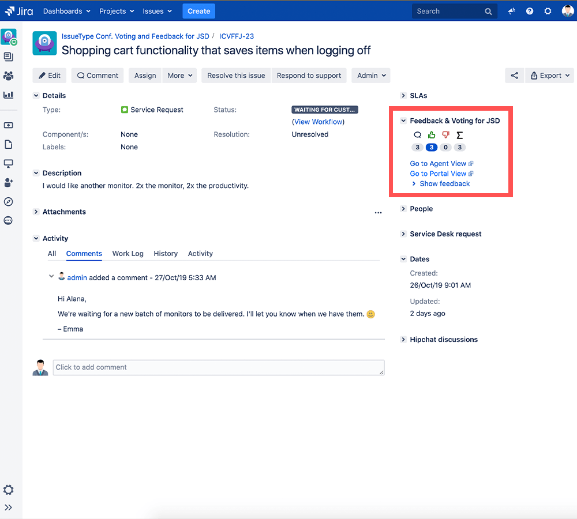Click the monitor icon in sidebar
577x519 pixels.
click(x=9, y=163)
